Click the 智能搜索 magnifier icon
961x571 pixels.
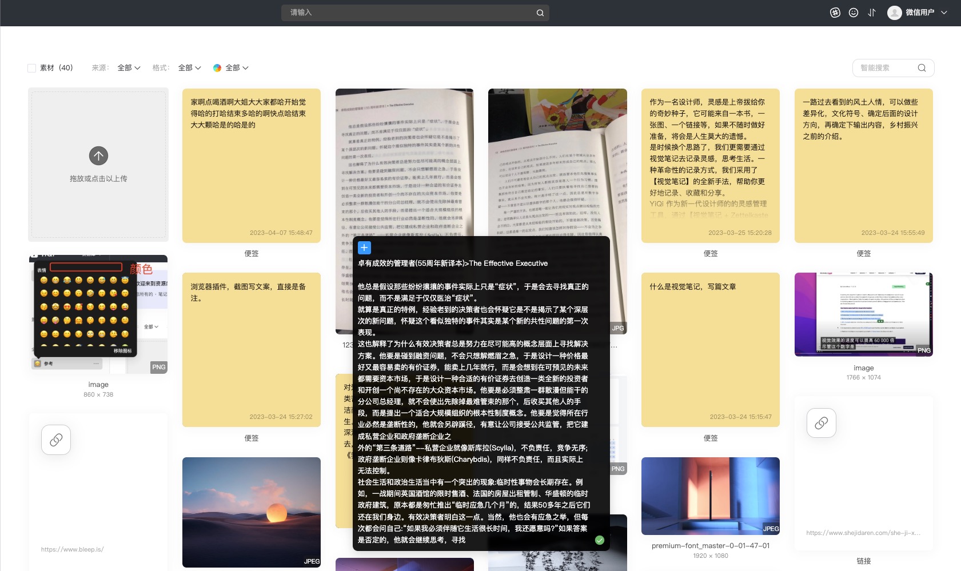click(922, 68)
